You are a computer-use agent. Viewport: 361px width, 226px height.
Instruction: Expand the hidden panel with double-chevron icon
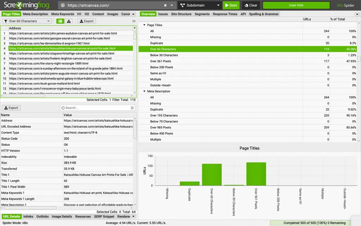pos(134,21)
